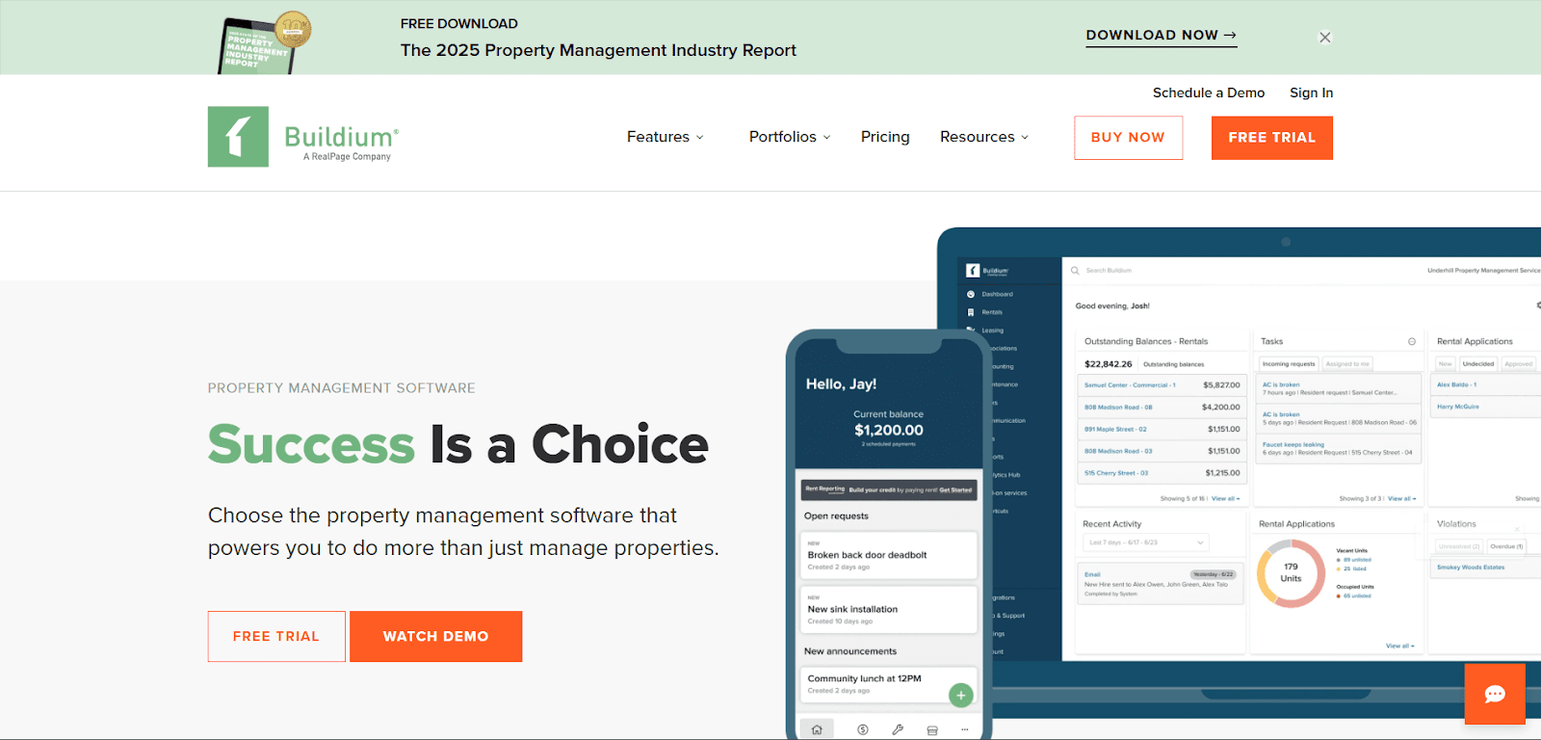Tap the storefront icon in phone mockup
Viewport: 1541px width, 740px height.
coord(932,730)
